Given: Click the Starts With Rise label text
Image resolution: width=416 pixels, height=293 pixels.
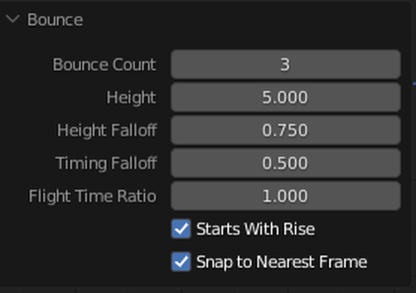Looking at the screenshot, I should click(x=256, y=229).
